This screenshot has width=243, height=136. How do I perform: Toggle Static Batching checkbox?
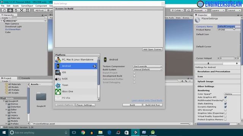(x=226, y=104)
